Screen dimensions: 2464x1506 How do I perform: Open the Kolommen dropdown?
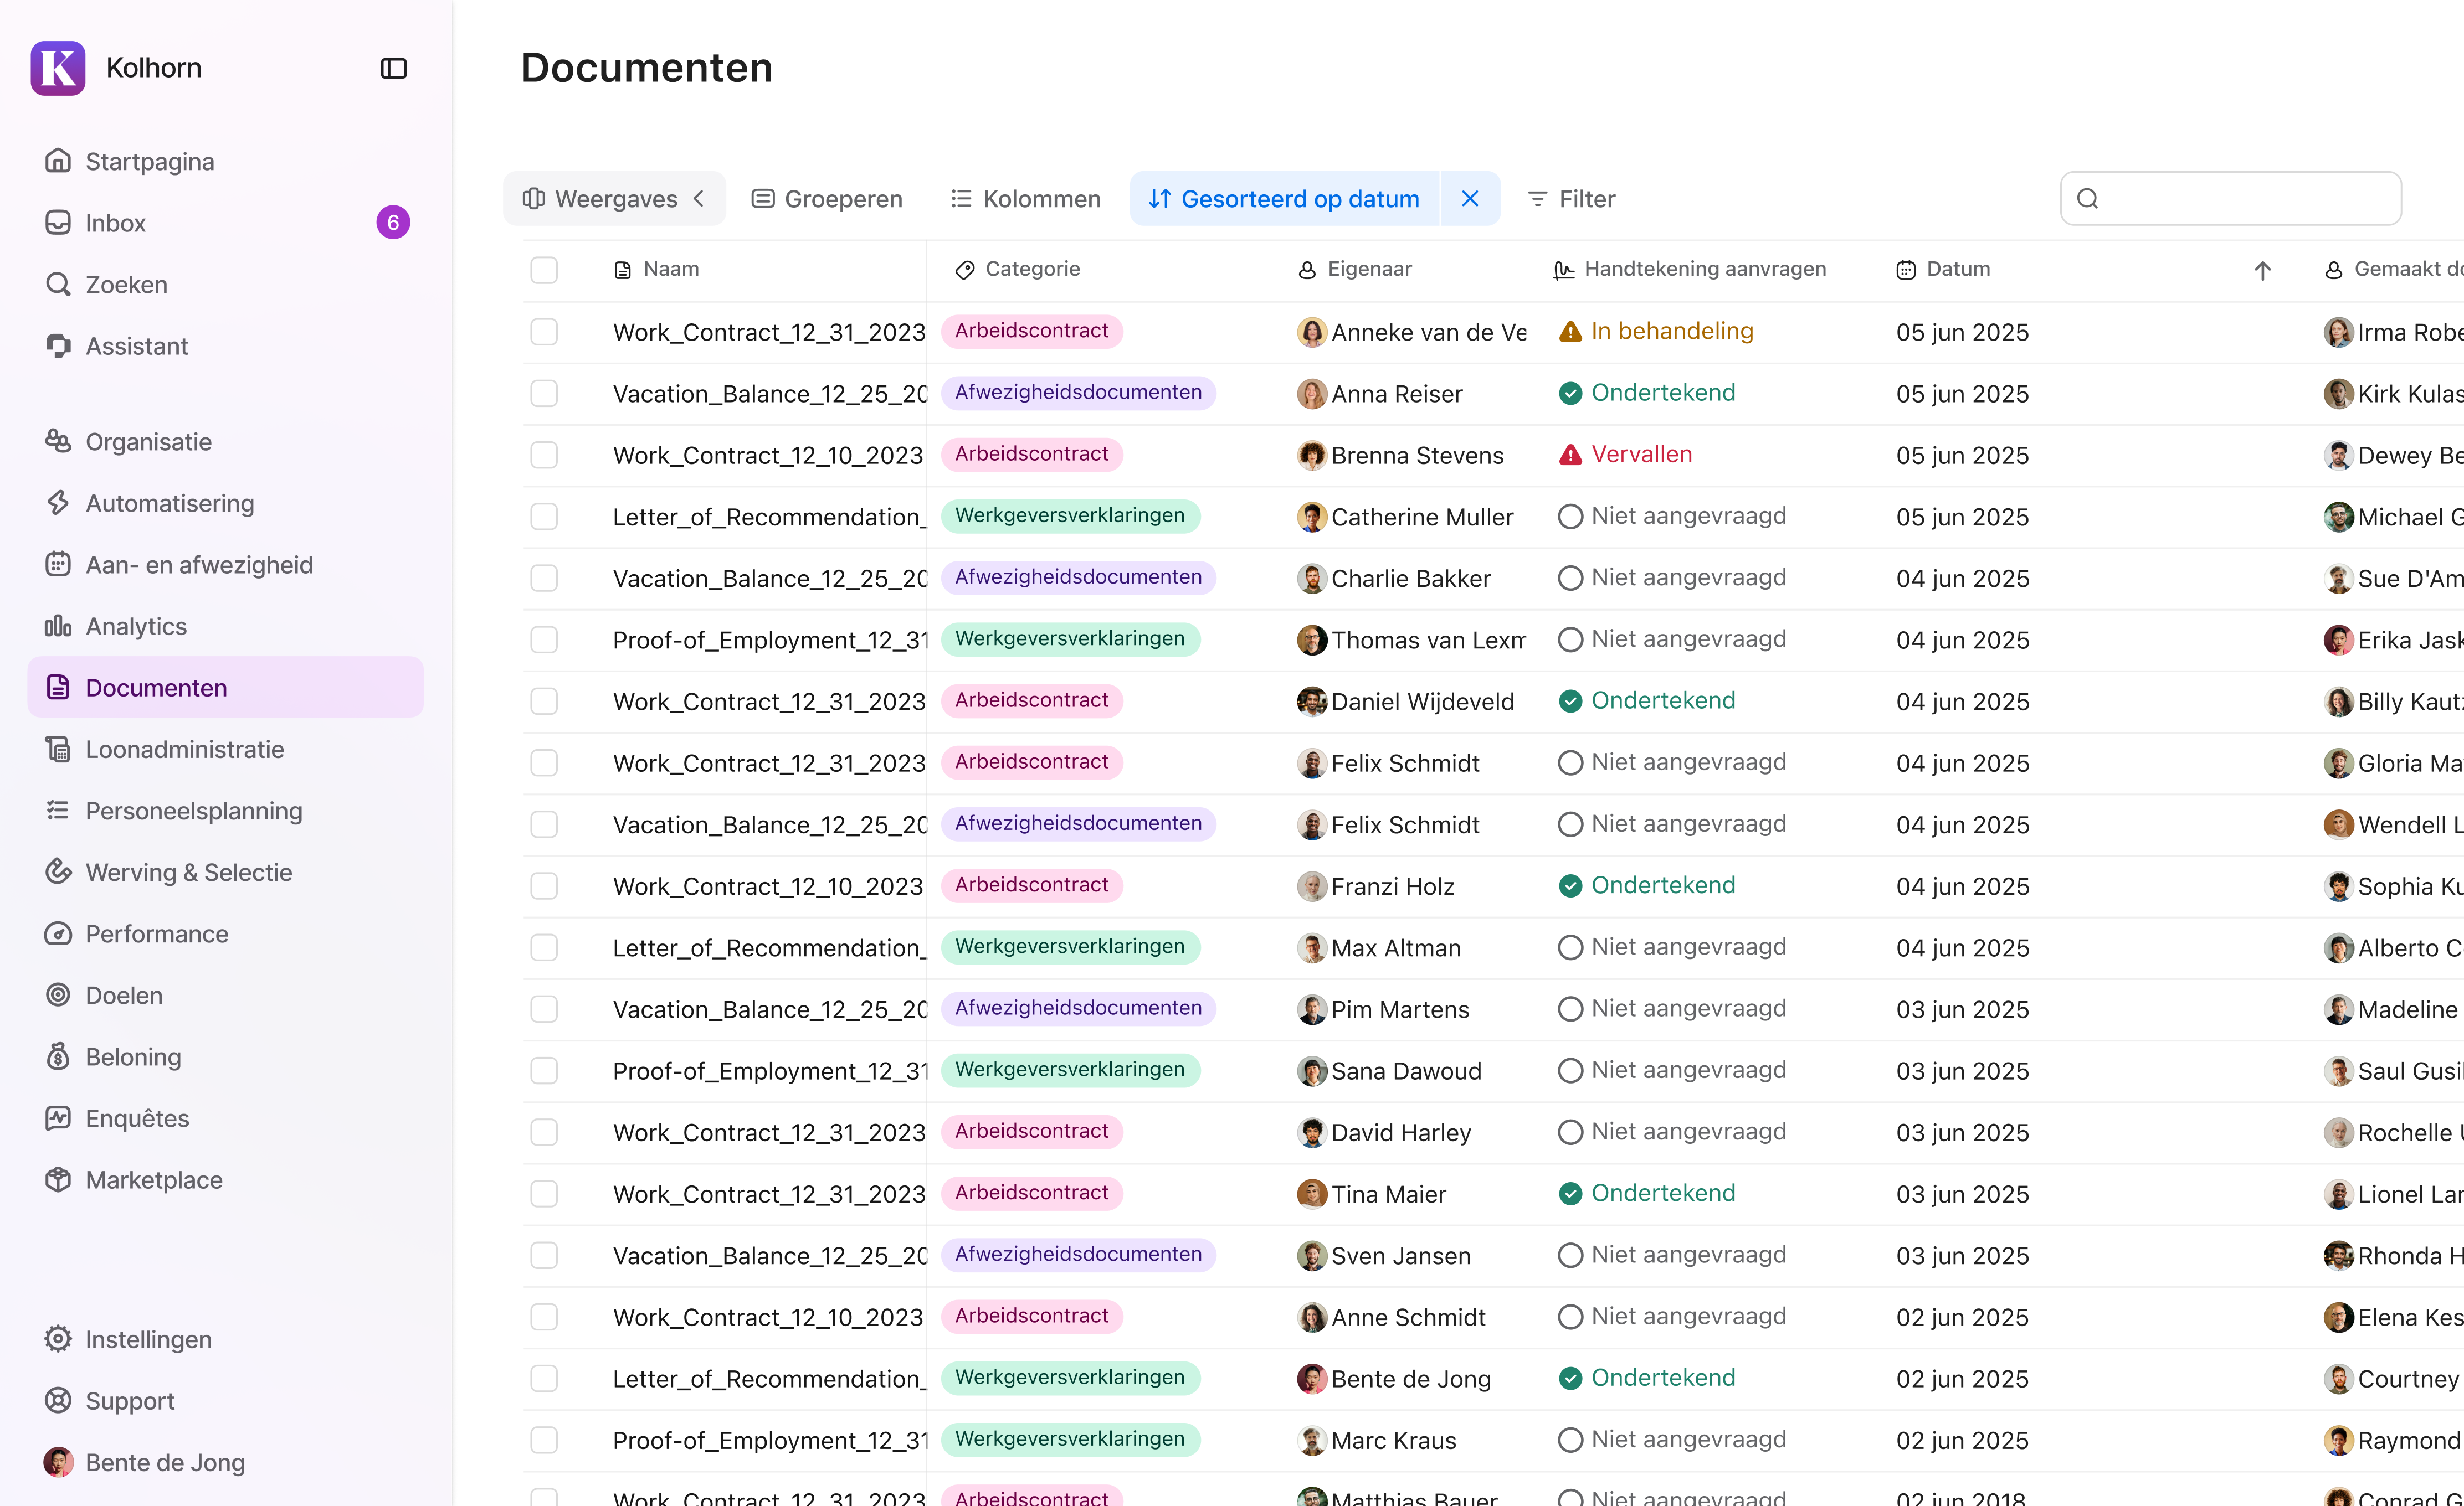[x=1024, y=198]
